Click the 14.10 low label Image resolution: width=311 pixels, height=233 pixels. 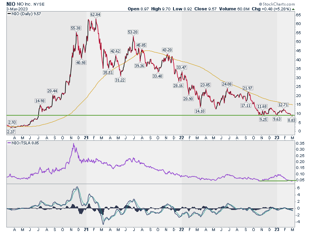(200, 111)
